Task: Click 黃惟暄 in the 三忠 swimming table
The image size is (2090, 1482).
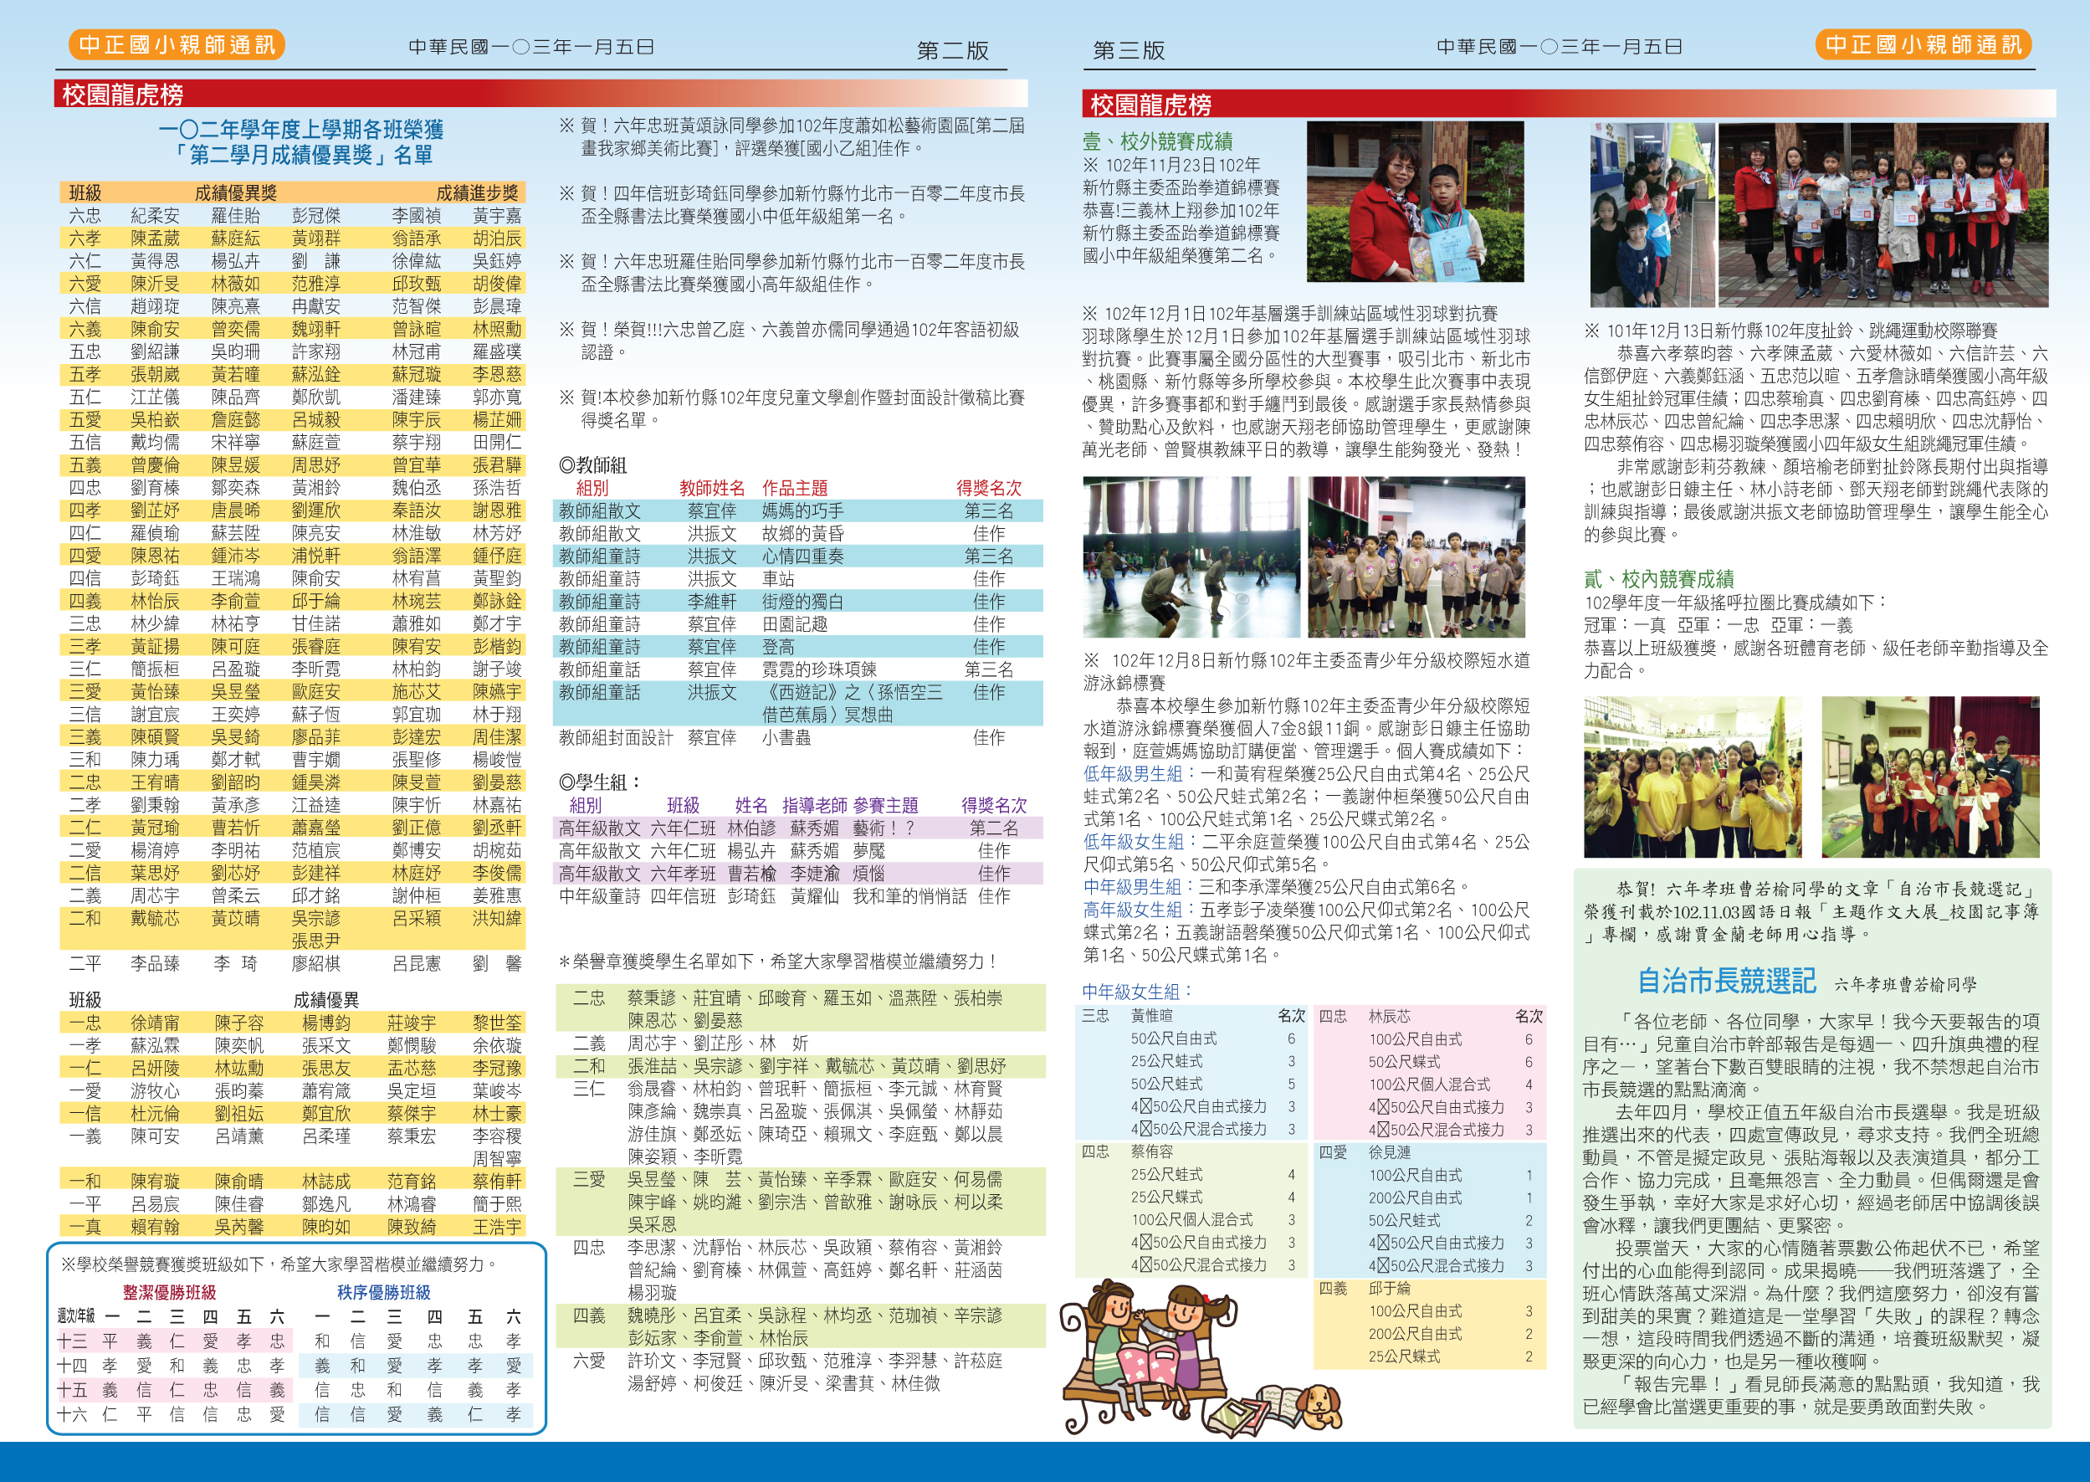Action: [x=1152, y=1016]
